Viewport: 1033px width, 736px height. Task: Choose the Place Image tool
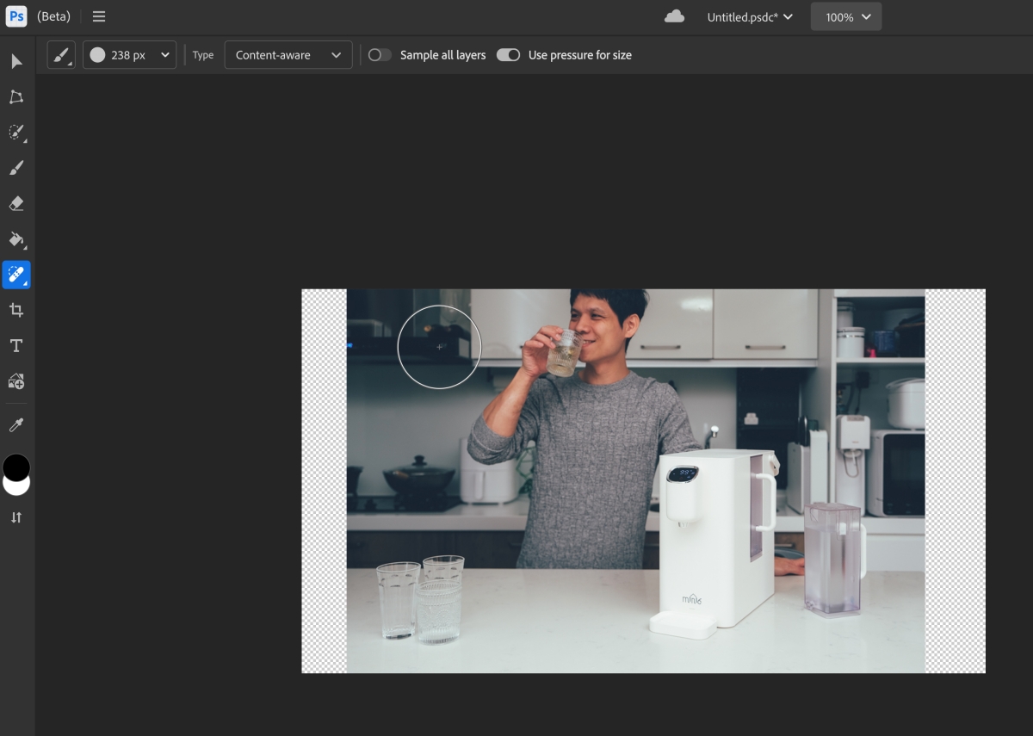16,381
